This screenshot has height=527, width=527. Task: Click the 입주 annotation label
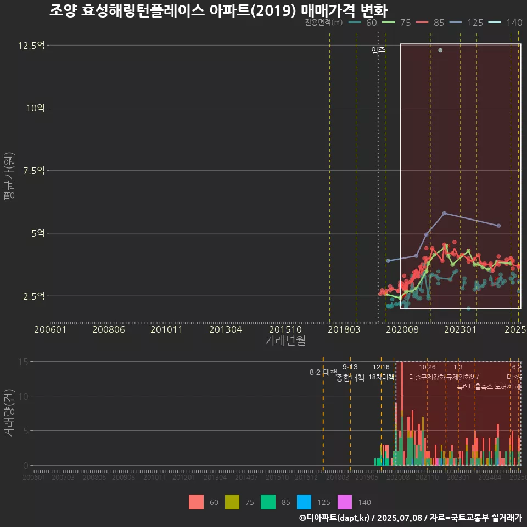pos(378,51)
